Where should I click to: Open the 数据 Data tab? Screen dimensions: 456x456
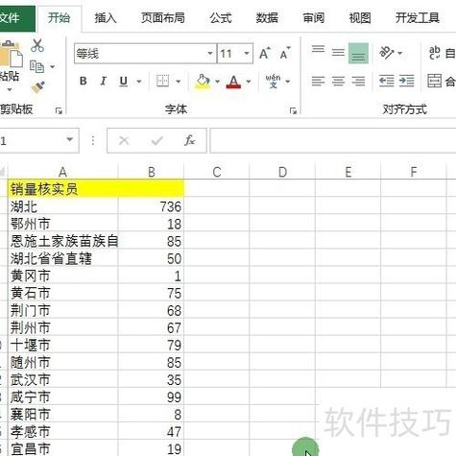click(267, 18)
